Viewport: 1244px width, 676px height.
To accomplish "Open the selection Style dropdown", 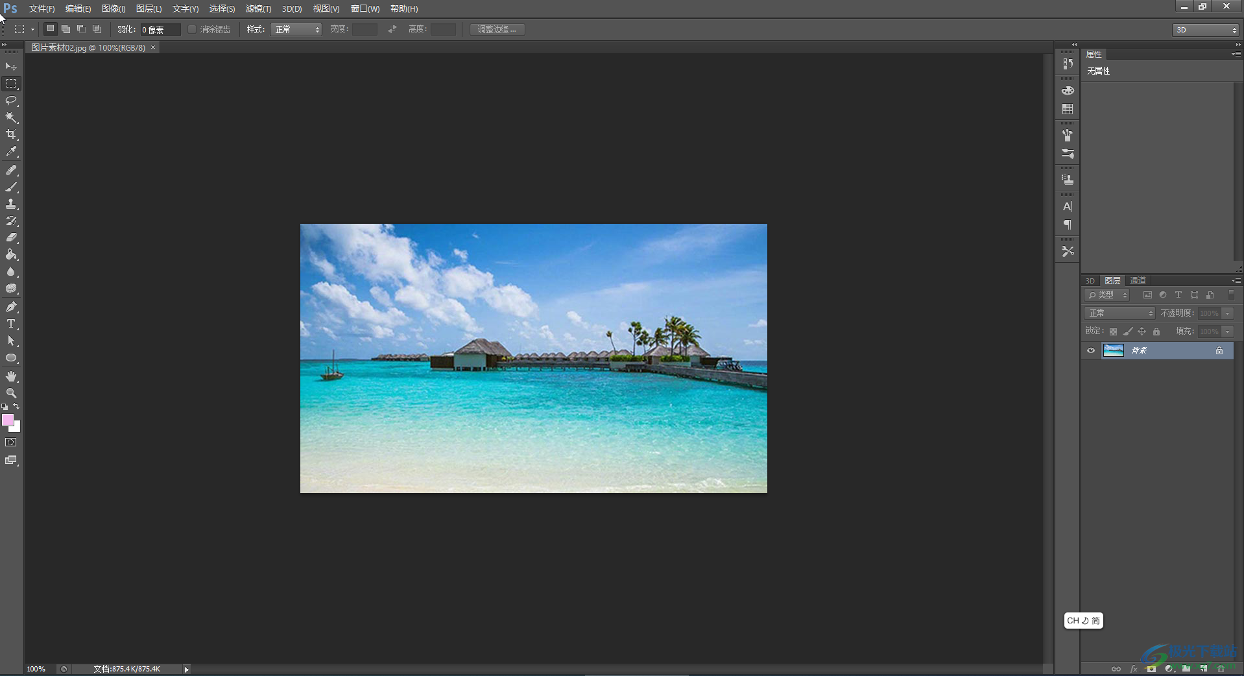I will point(296,29).
